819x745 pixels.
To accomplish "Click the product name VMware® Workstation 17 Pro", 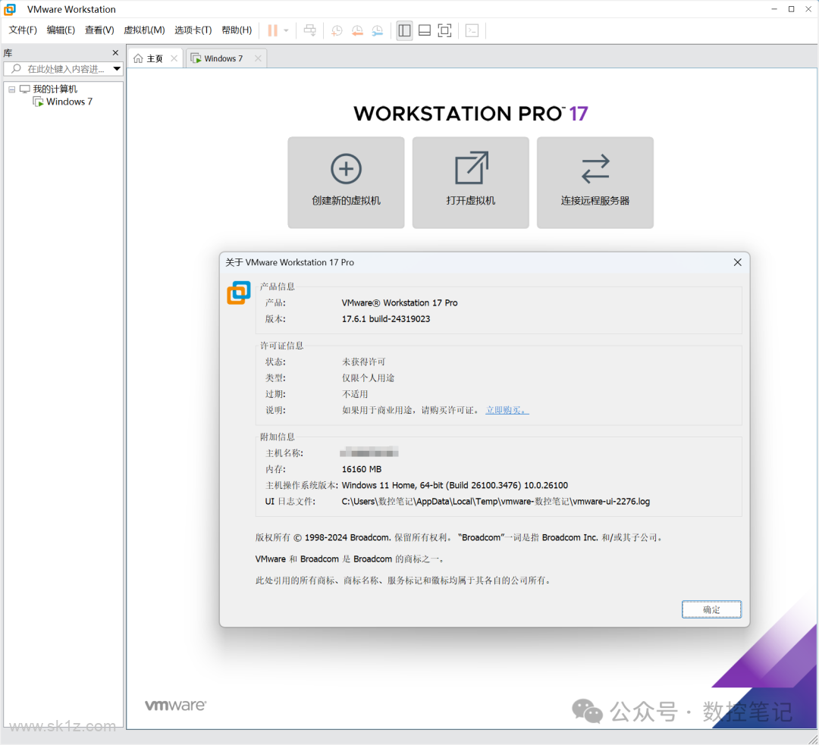I will pyautogui.click(x=400, y=303).
